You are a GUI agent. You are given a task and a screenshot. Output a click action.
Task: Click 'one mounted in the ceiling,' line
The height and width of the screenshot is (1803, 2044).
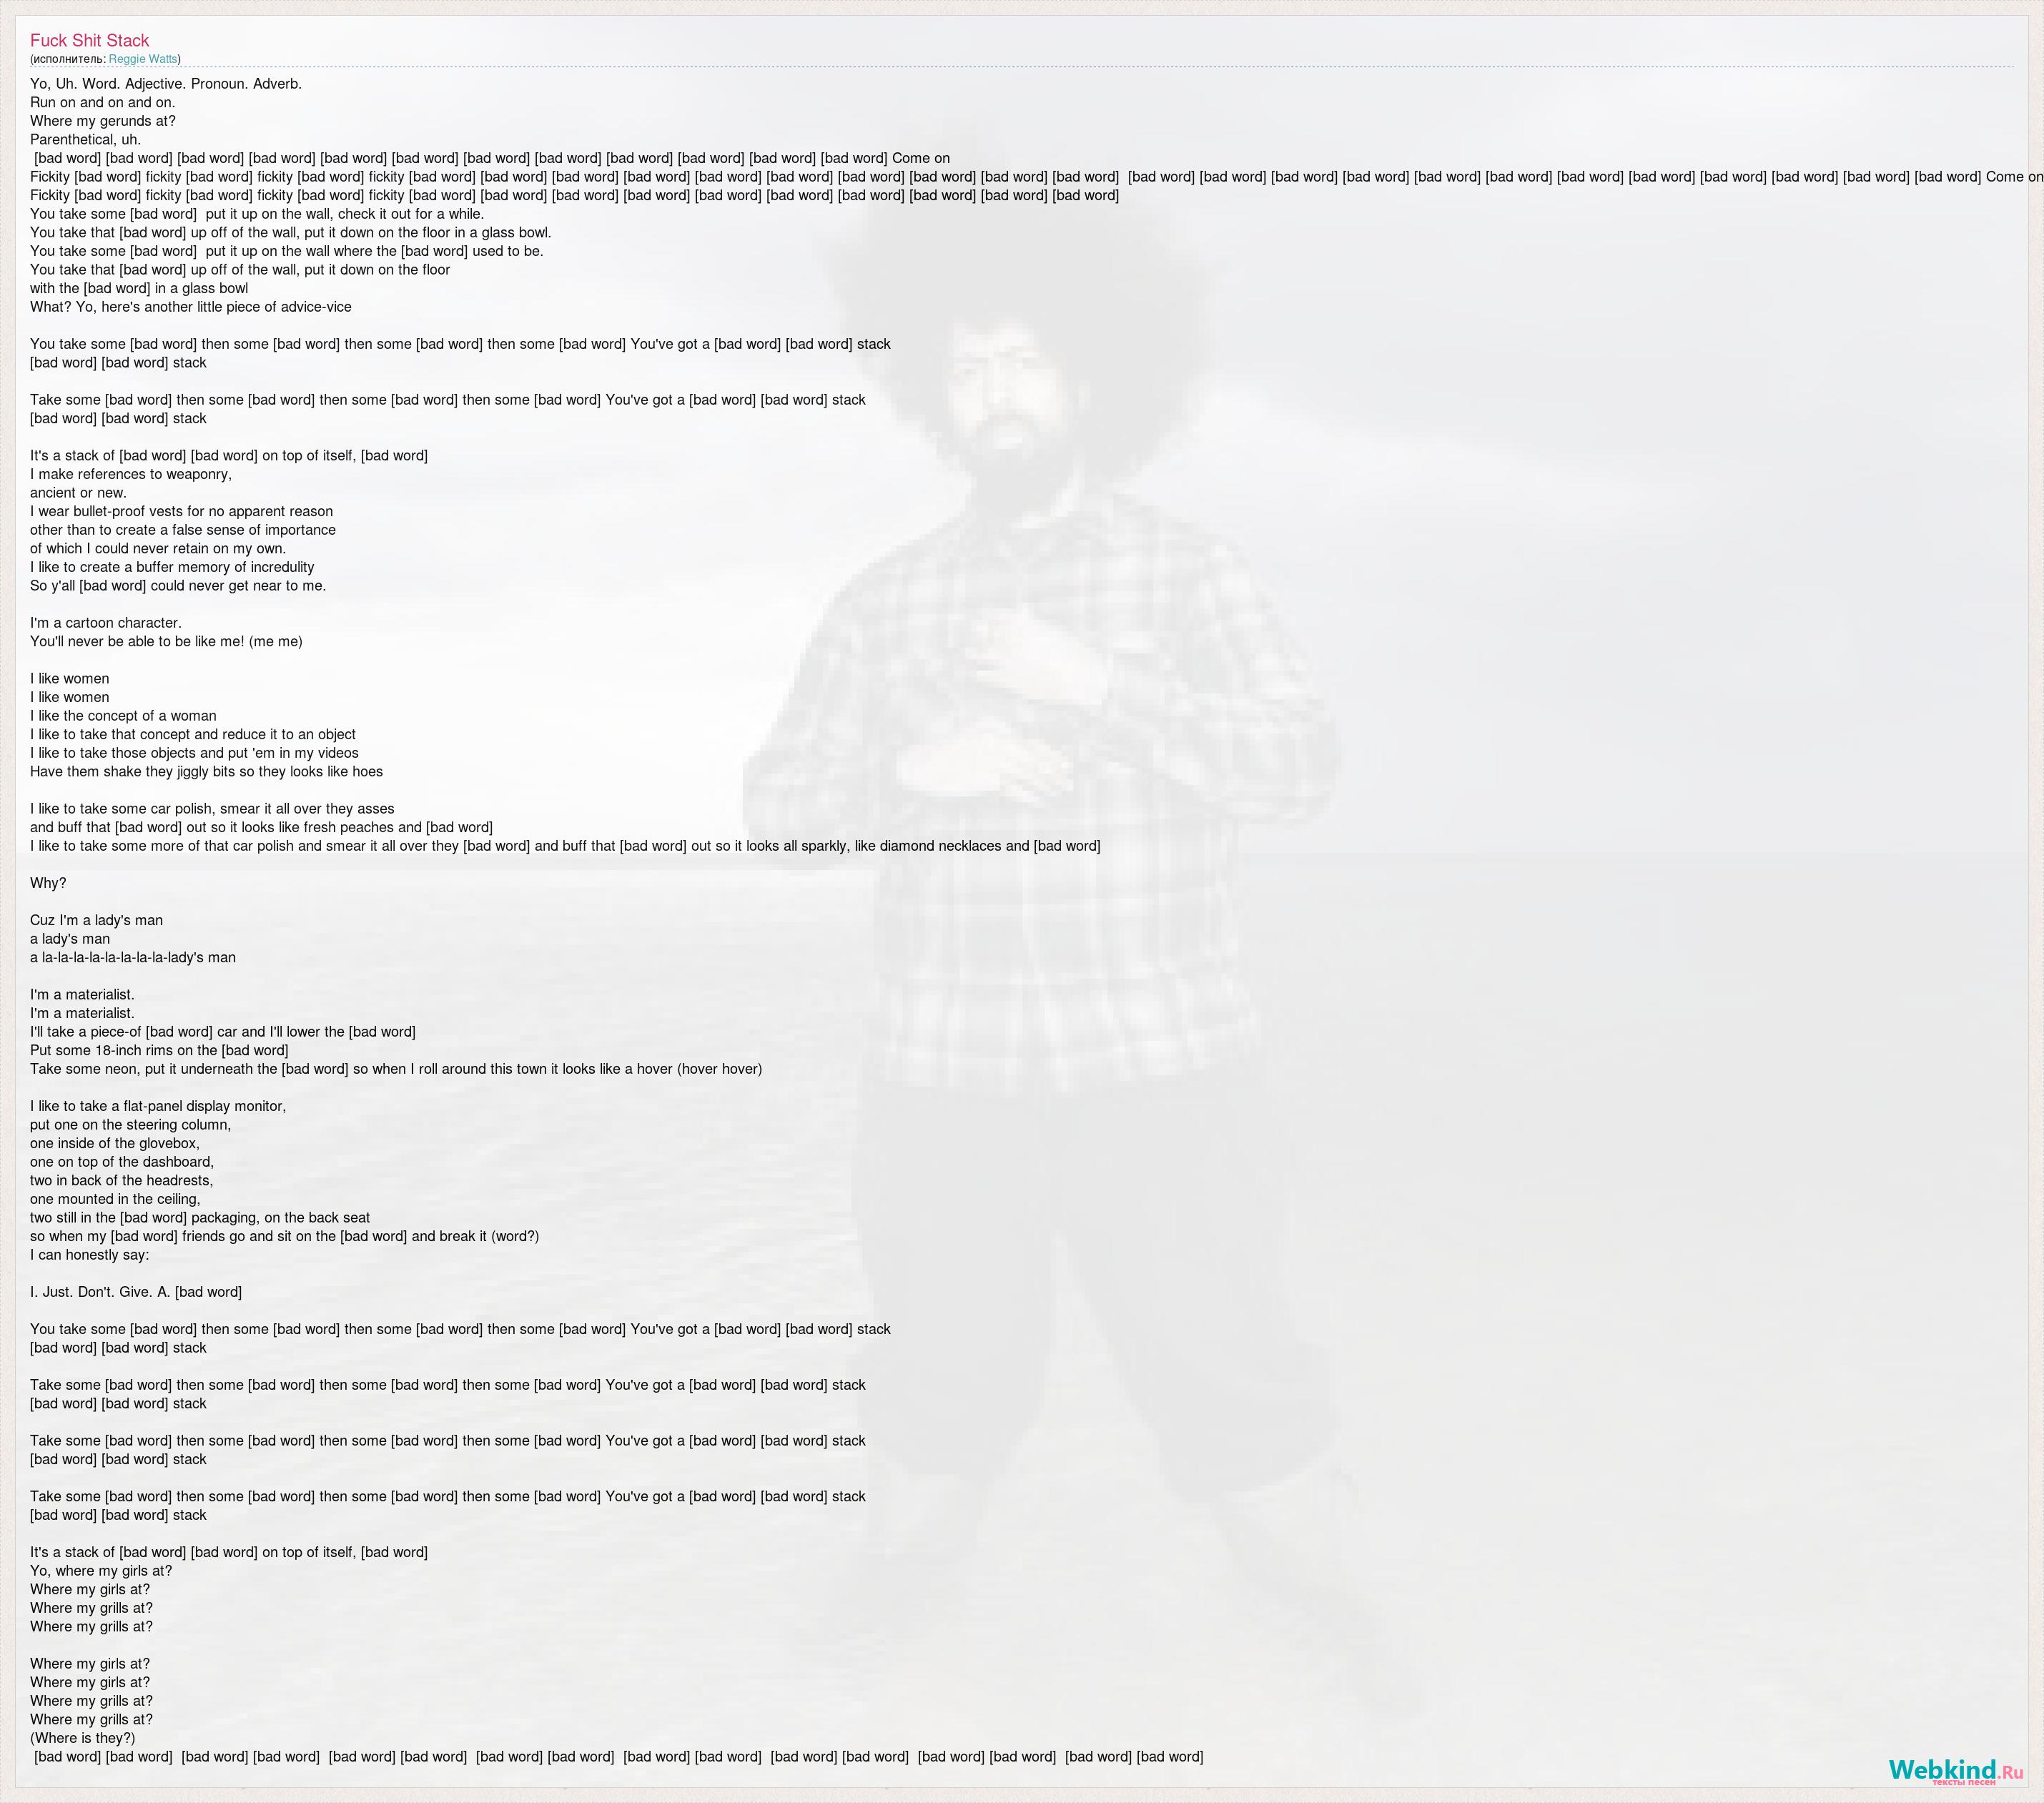115,1199
